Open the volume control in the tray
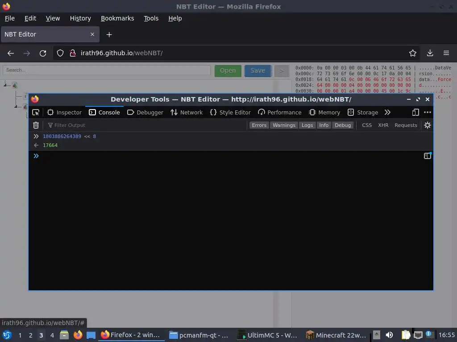Viewport: 457px width, 342px height. (x=389, y=335)
